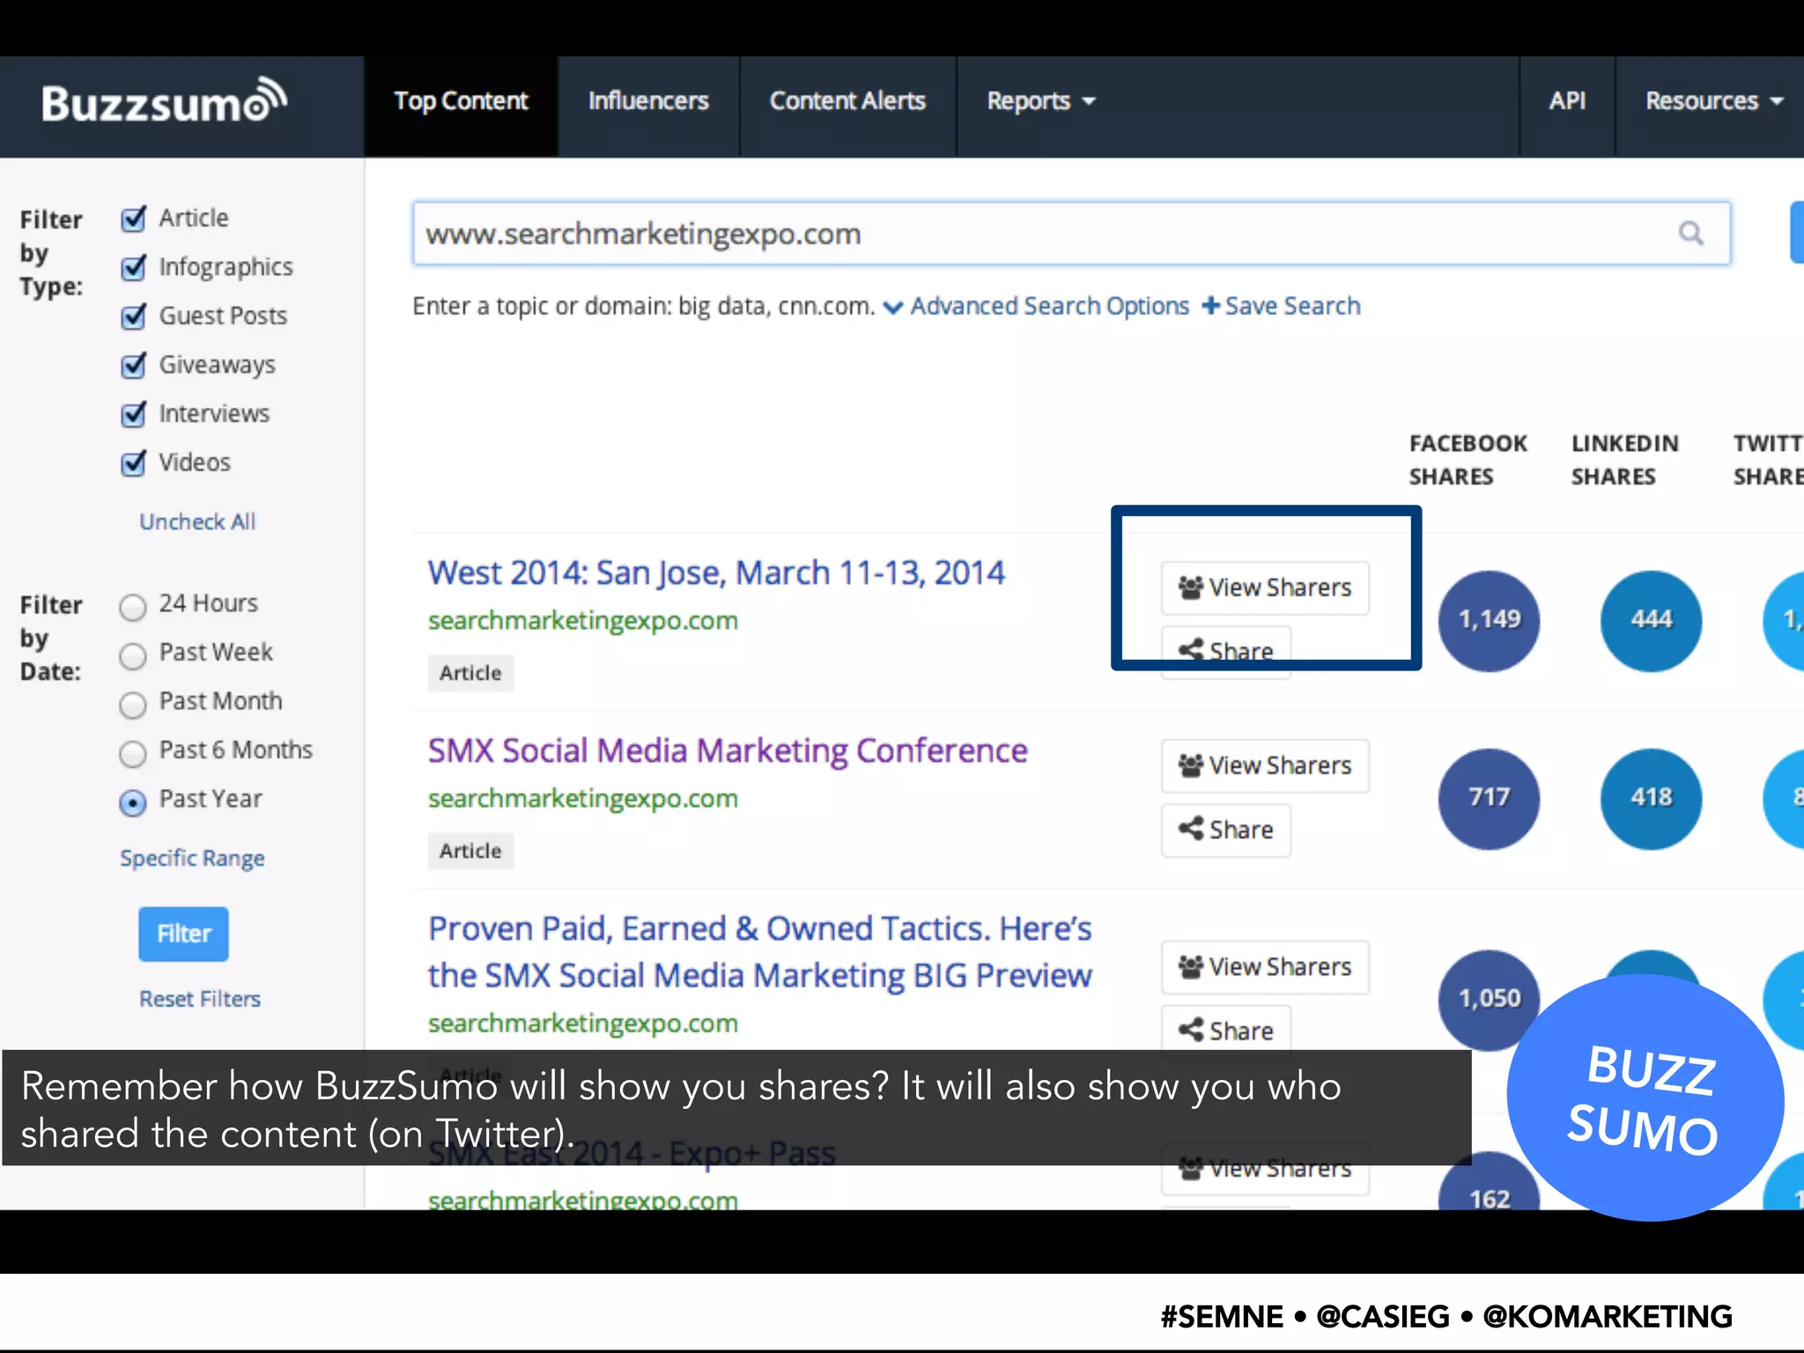Toggle the Interviews checkbox
This screenshot has width=1804, height=1353.
tap(134, 413)
